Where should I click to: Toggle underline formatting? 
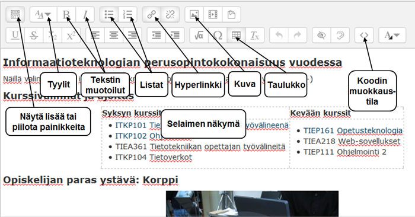point(15,35)
